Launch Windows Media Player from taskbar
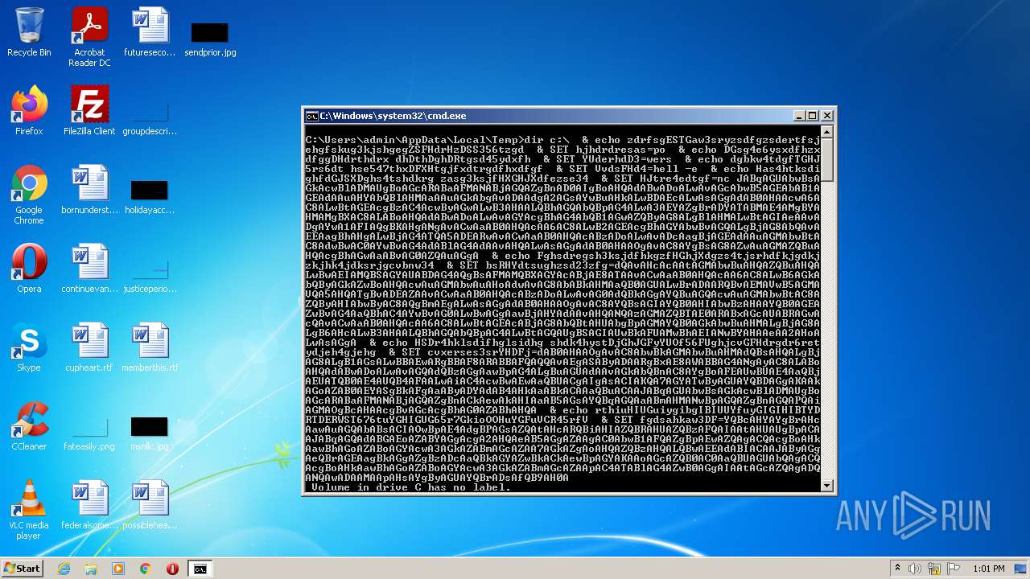The height and width of the screenshot is (579, 1030). 118,569
